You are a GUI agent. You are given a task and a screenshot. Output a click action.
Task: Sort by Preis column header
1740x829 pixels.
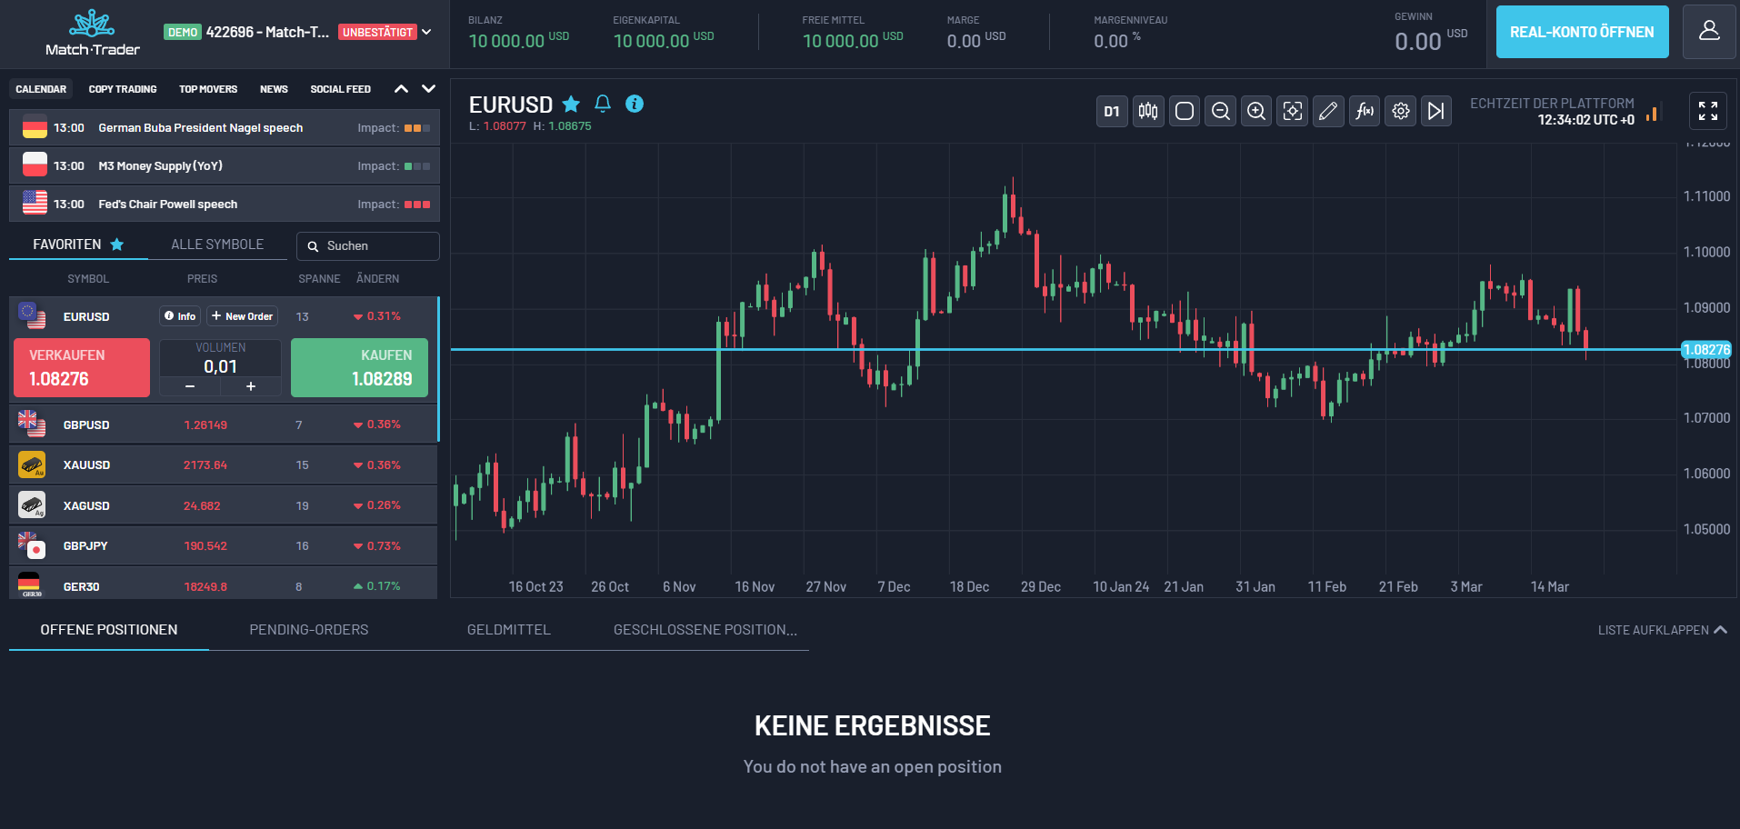[202, 279]
